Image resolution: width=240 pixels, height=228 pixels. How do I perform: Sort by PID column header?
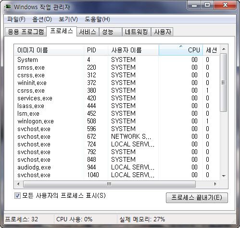click(96, 50)
